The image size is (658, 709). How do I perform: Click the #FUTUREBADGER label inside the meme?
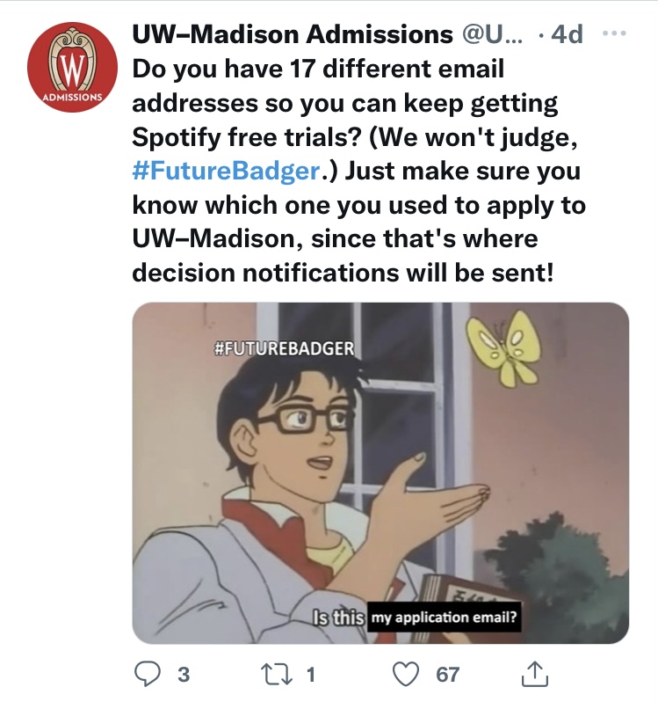(284, 347)
